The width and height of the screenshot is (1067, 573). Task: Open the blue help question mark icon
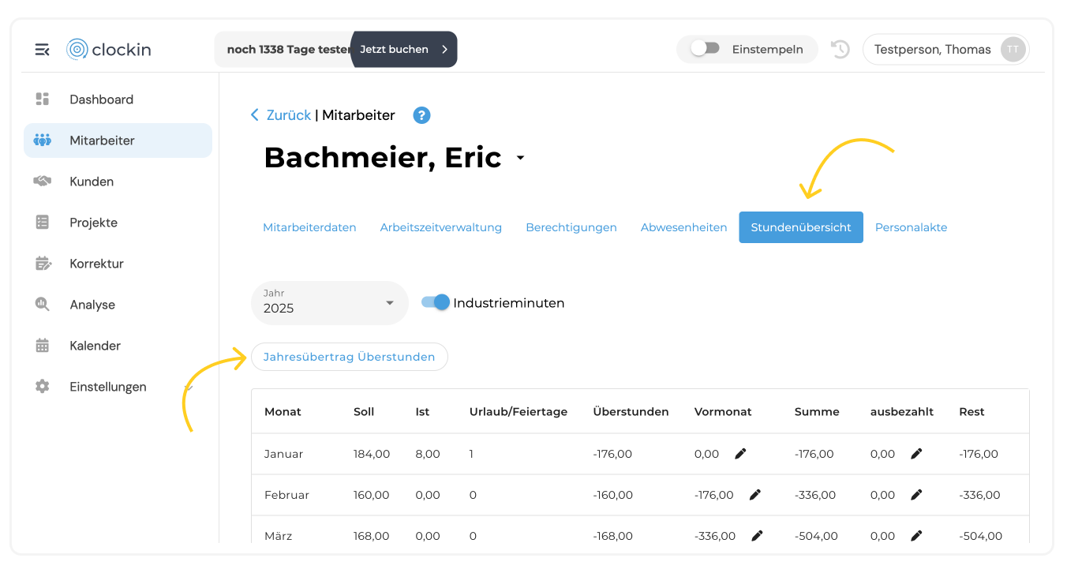pos(422,115)
